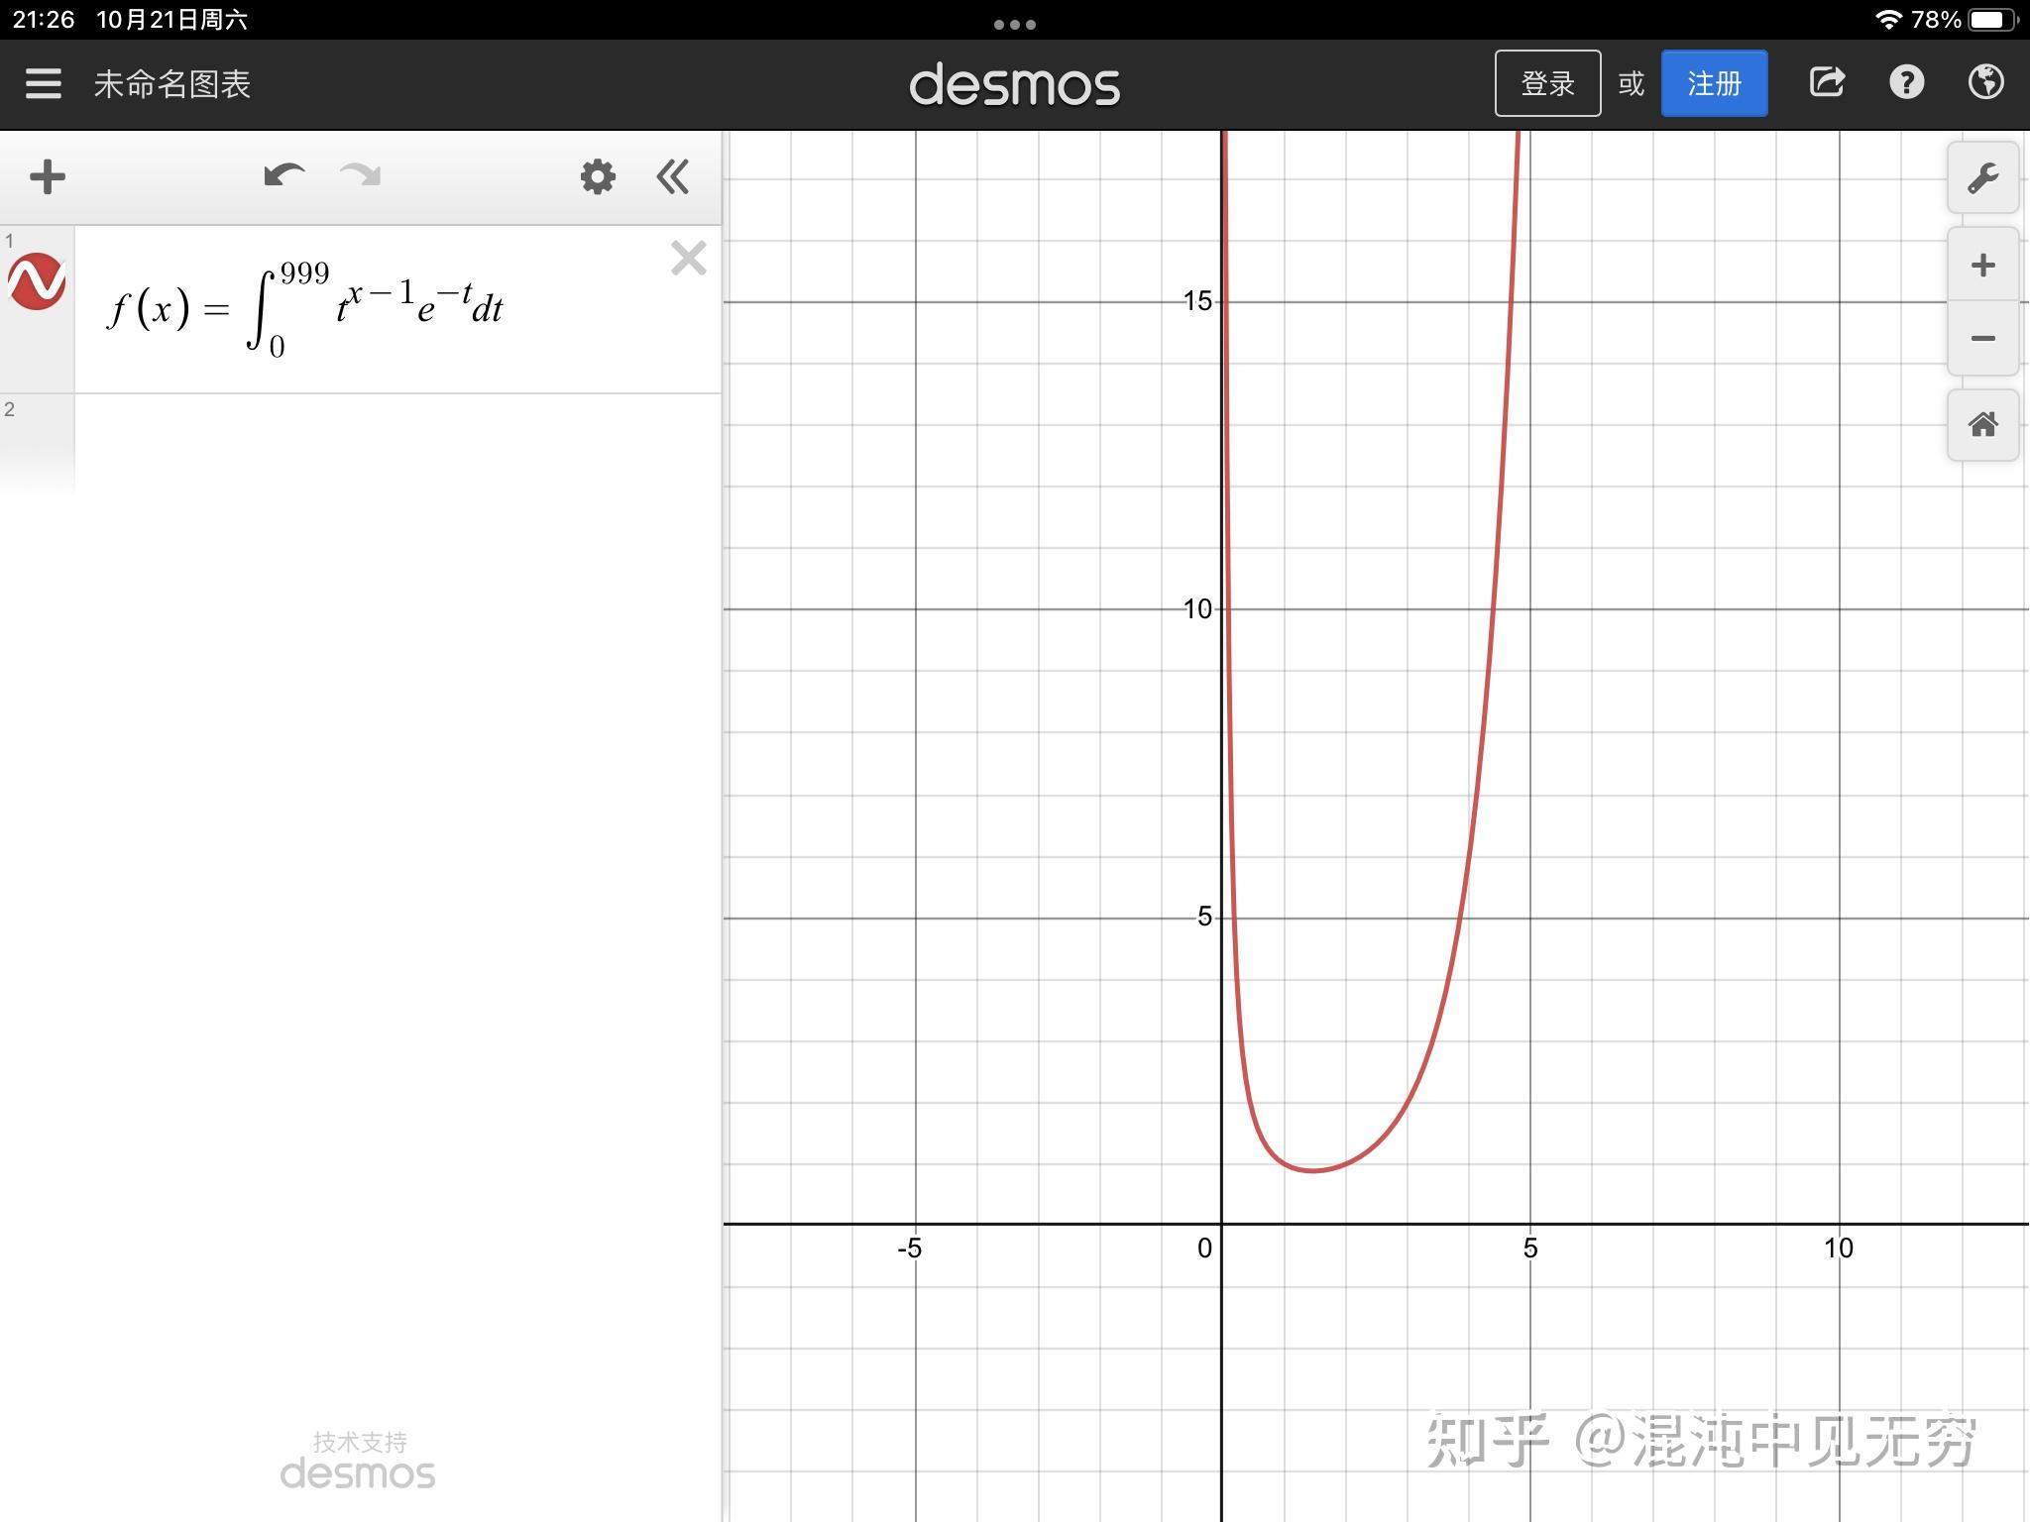The width and height of the screenshot is (2030, 1522).
Task: Open expression list settings gear
Action: [x=598, y=177]
